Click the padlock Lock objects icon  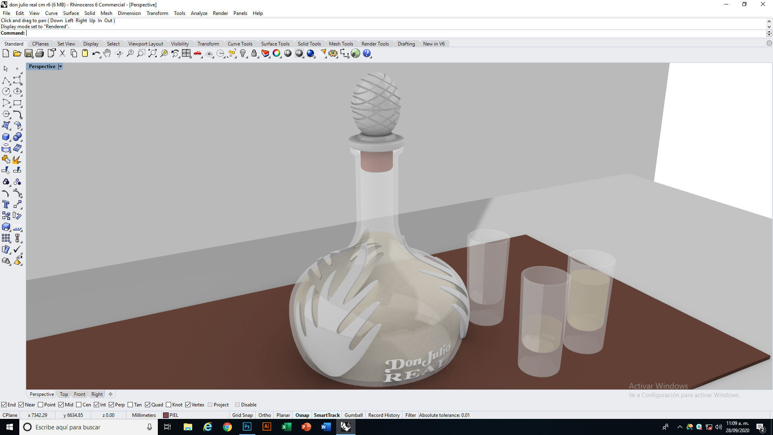(x=254, y=53)
